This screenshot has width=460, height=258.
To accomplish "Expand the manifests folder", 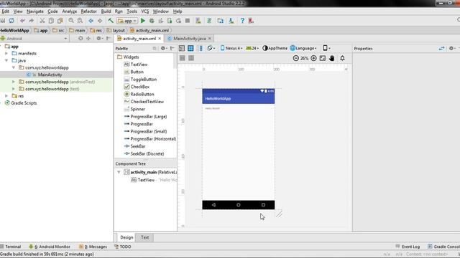I will coord(6,54).
